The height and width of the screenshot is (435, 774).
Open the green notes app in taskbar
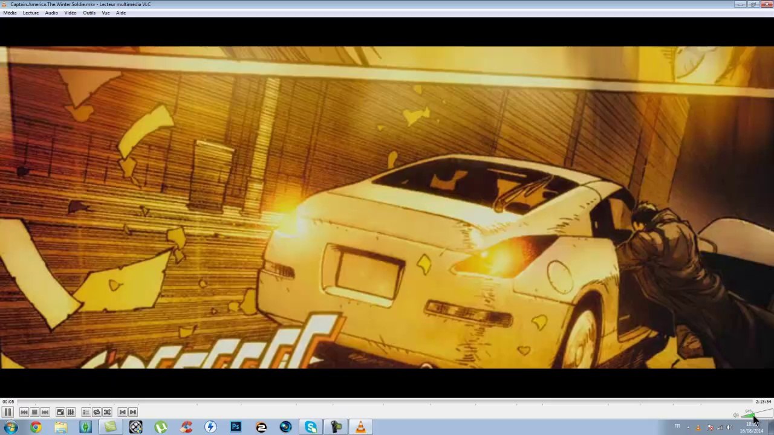click(x=111, y=427)
